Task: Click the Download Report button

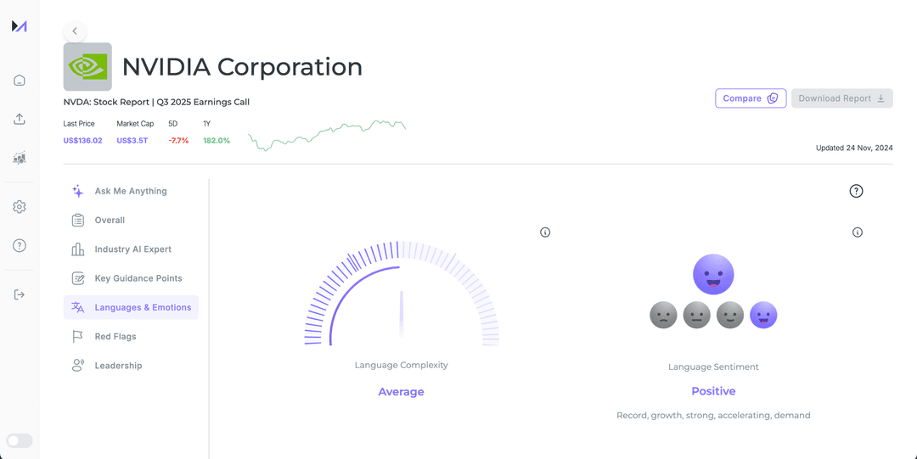Action: [841, 98]
